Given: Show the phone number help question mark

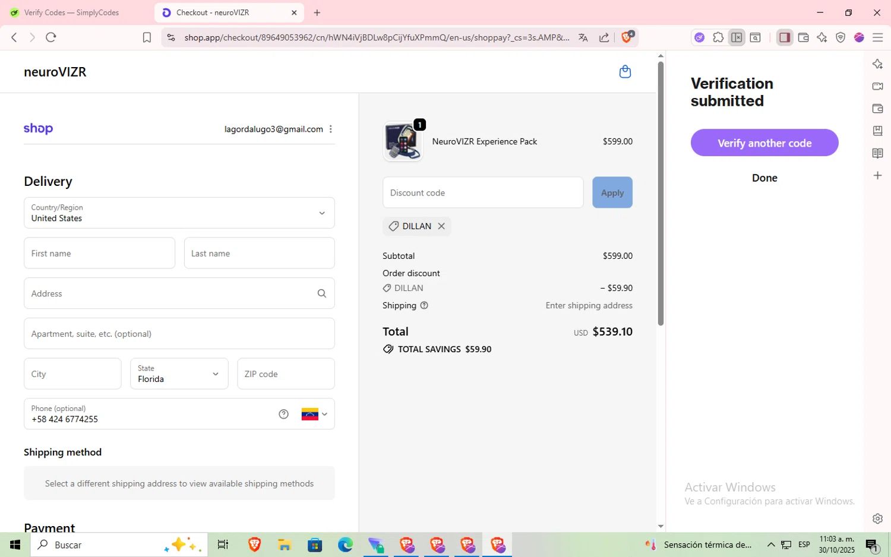Looking at the screenshot, I should [284, 414].
